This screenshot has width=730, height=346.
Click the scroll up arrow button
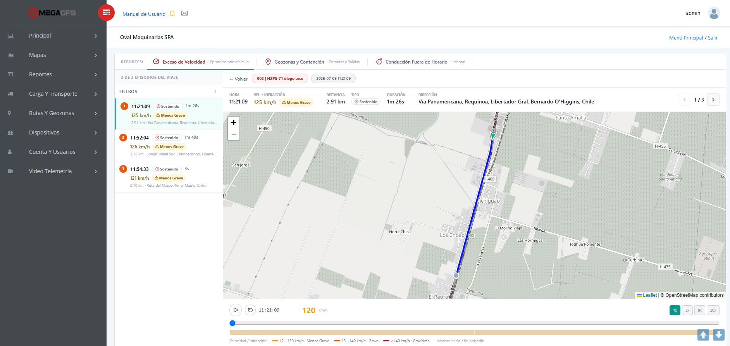[x=703, y=335]
